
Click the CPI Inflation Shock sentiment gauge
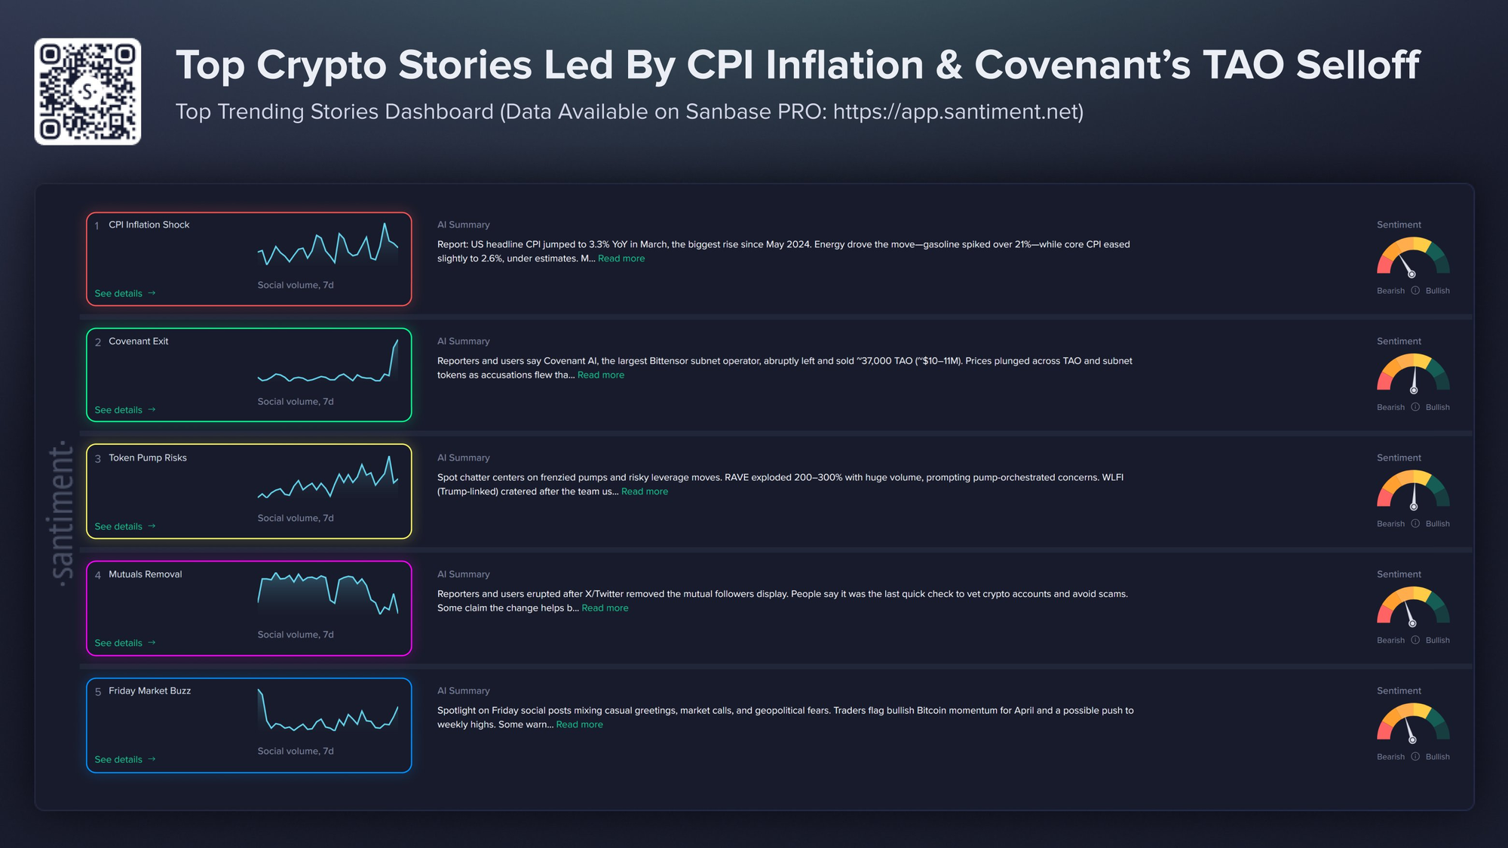(1413, 258)
